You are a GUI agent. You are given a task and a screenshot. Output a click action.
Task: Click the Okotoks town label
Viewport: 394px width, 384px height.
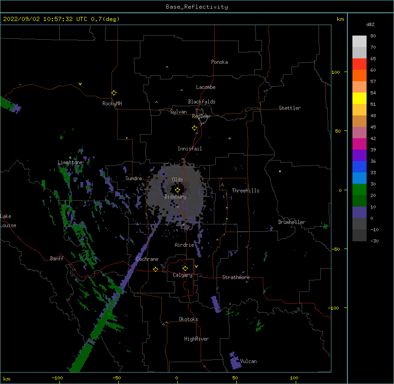(x=188, y=319)
